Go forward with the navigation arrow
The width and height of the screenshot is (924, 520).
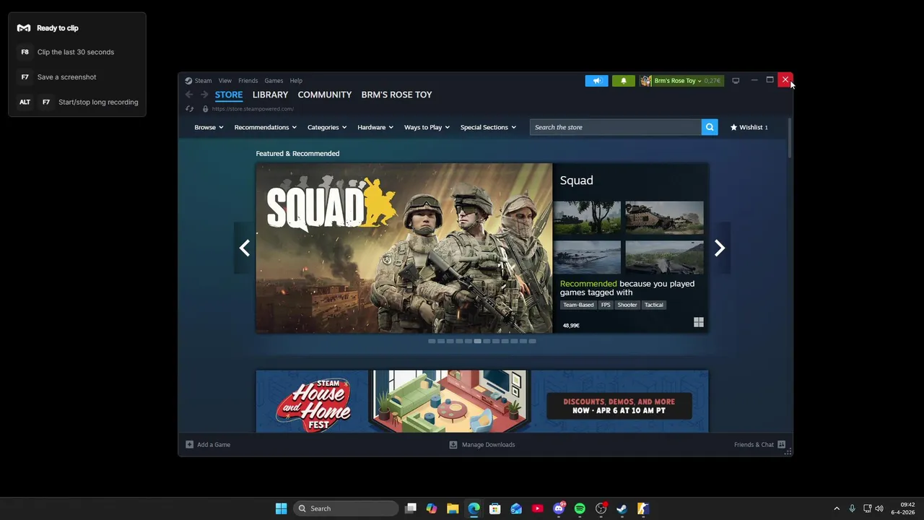(204, 95)
